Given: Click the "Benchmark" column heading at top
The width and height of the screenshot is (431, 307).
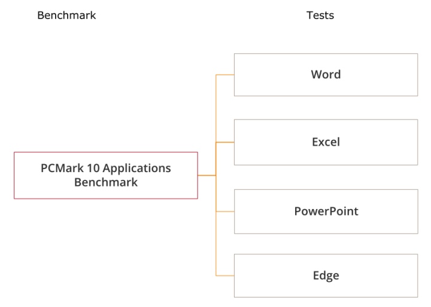Looking at the screenshot, I should 66,16.
